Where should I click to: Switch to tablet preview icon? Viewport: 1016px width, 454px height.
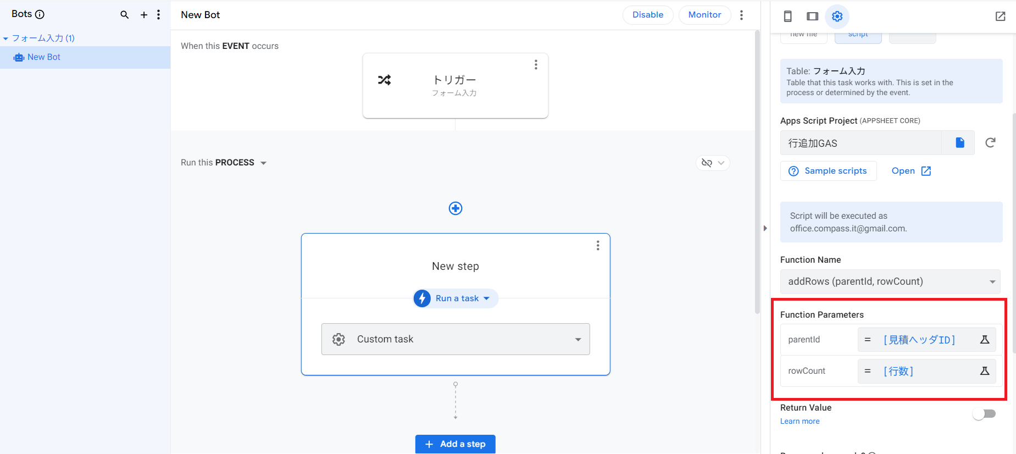click(x=812, y=16)
